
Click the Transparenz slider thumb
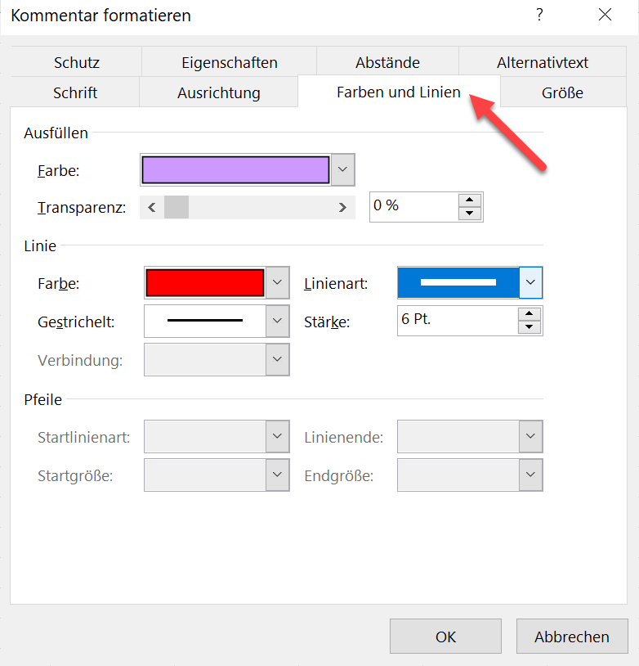[177, 207]
